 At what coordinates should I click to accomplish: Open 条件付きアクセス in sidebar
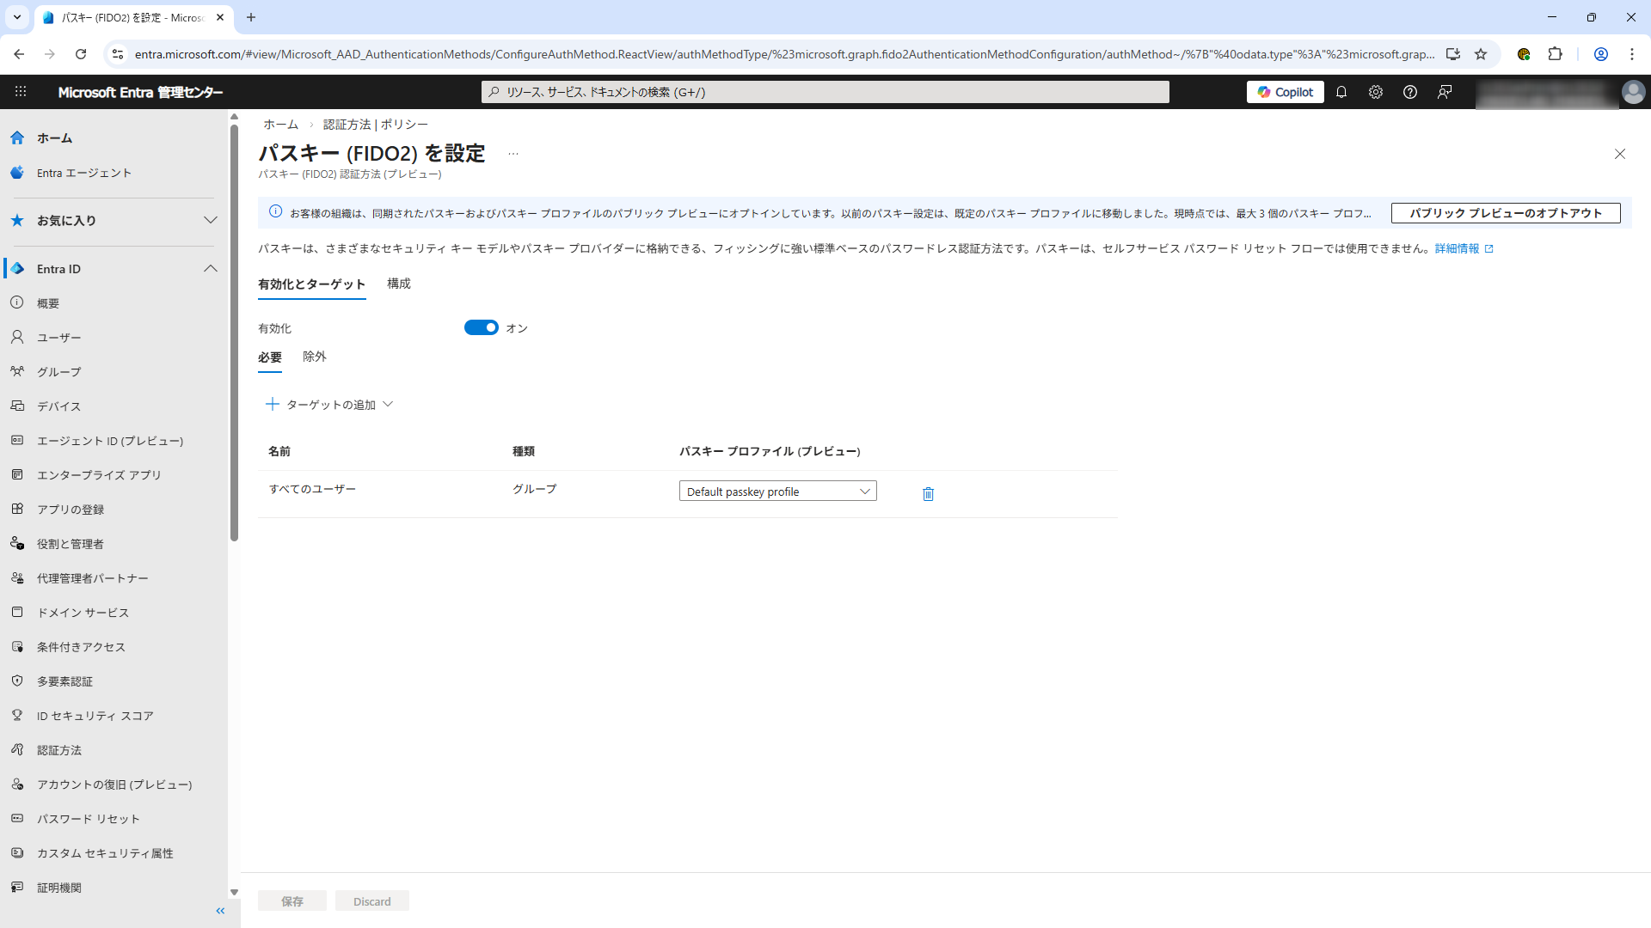pyautogui.click(x=81, y=647)
